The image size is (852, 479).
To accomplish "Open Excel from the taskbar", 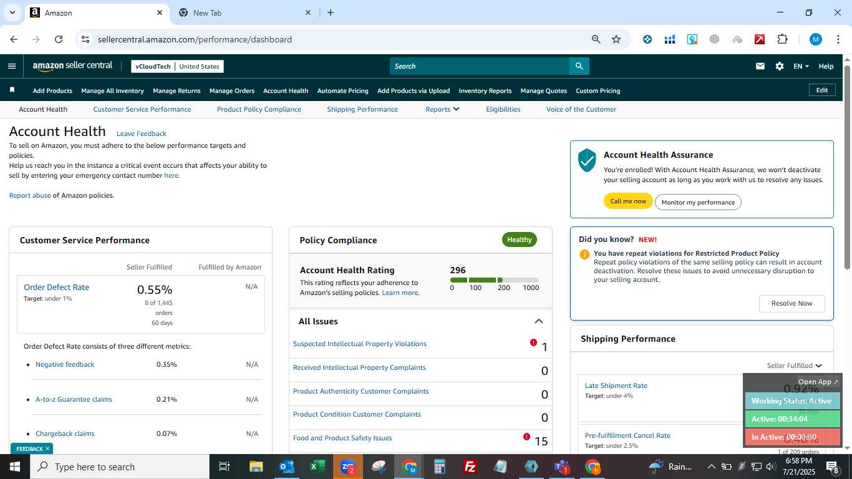I will (317, 467).
